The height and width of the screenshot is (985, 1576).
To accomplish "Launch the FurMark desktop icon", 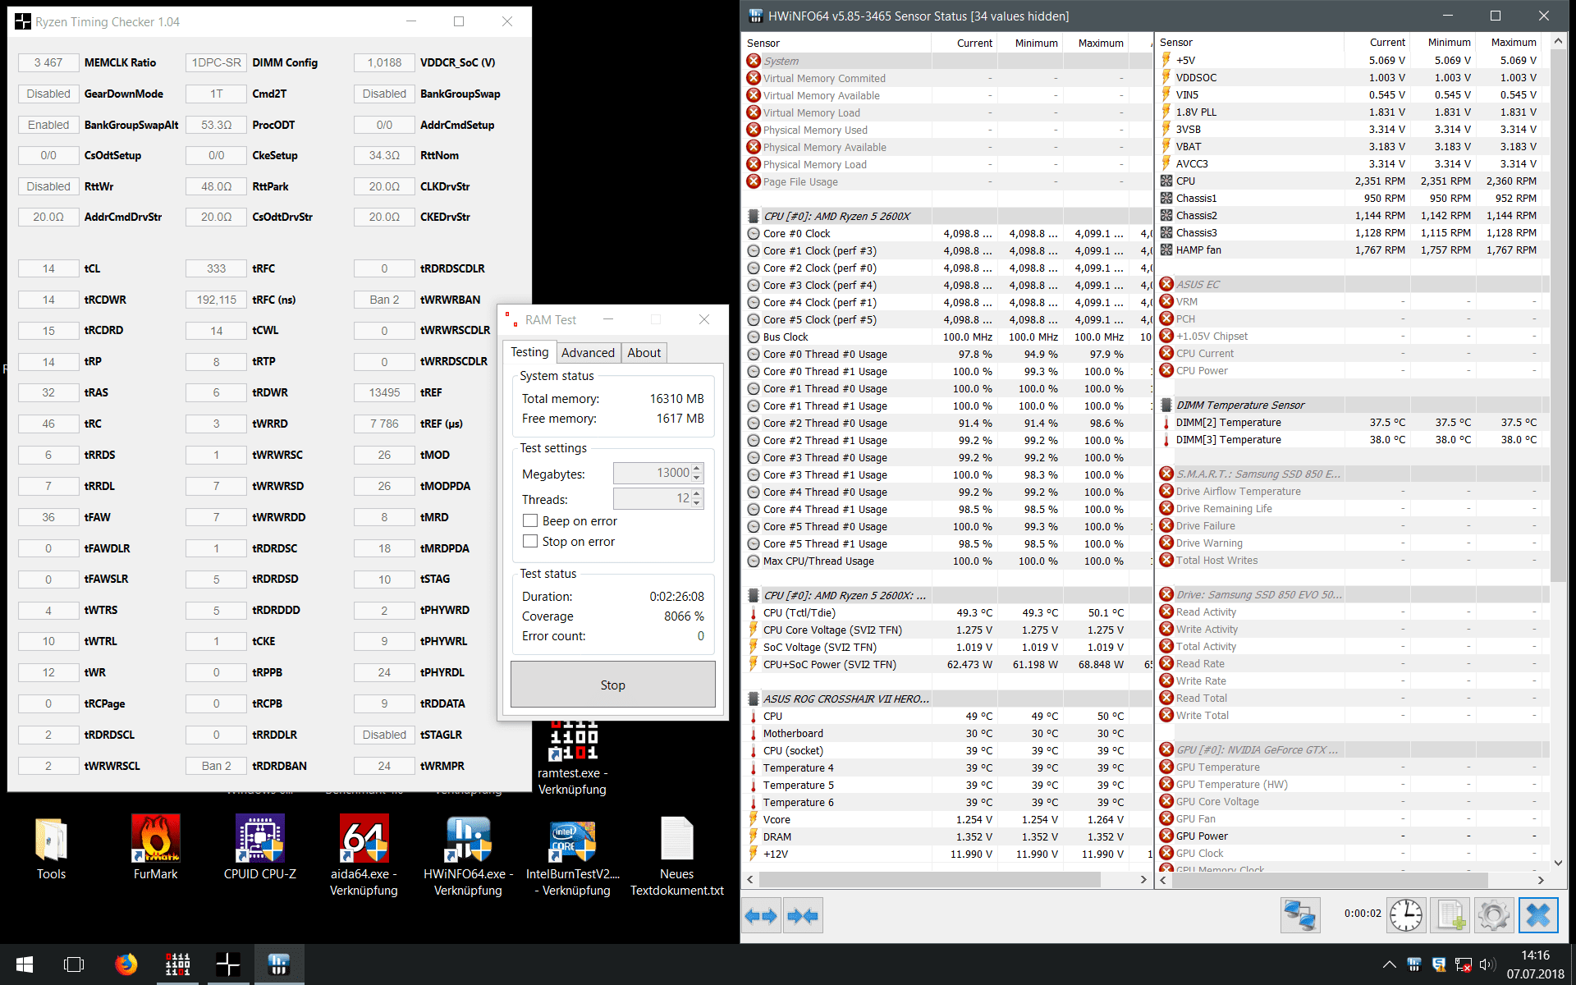I will pyautogui.click(x=156, y=849).
